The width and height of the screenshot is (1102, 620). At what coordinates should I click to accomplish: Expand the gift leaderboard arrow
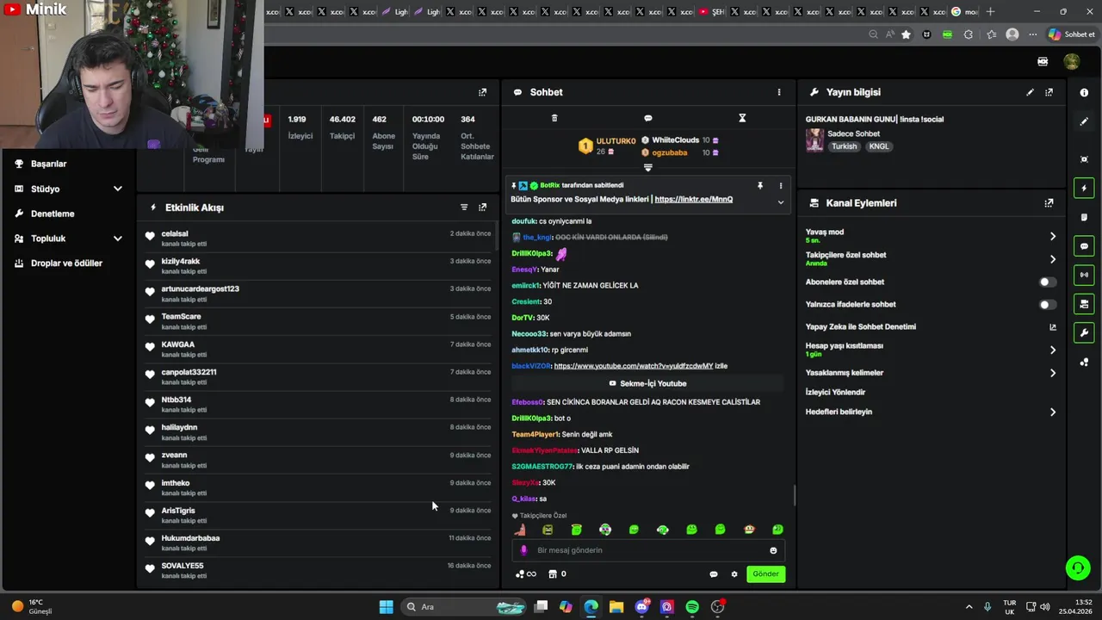click(648, 167)
